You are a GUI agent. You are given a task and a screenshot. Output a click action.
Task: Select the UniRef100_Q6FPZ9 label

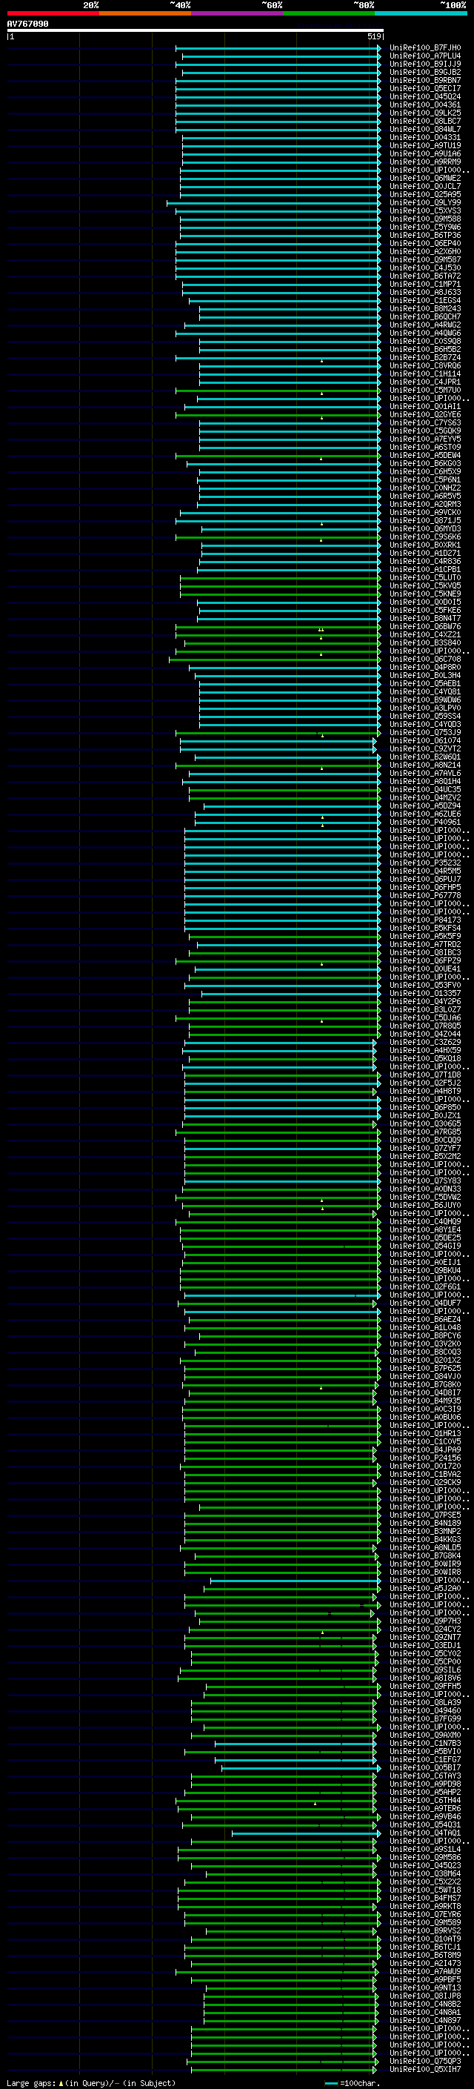pos(425,961)
